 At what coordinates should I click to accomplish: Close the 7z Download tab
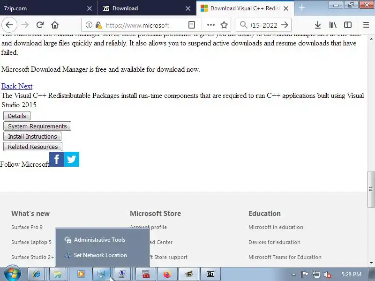pyautogui.click(x=188, y=8)
